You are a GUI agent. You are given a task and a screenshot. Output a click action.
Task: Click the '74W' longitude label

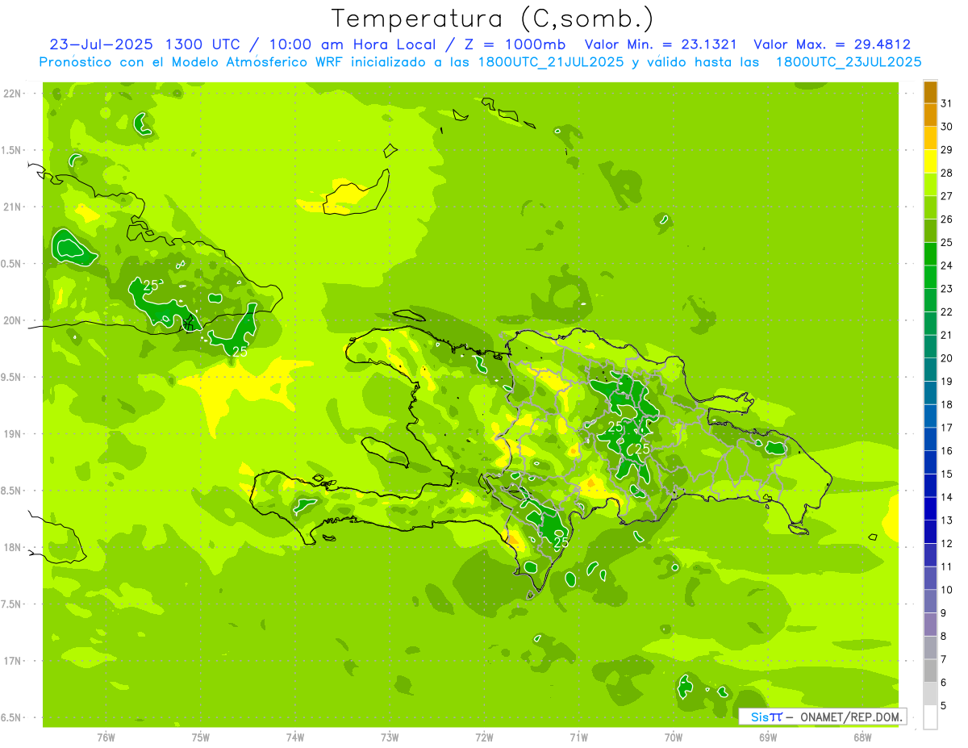(x=295, y=737)
